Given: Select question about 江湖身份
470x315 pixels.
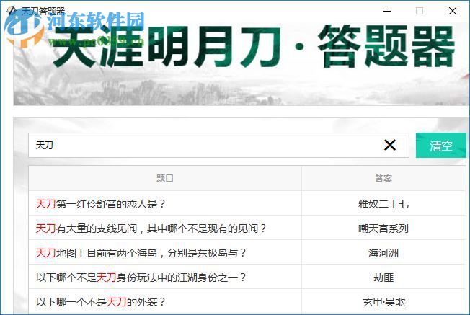Looking at the screenshot, I should point(141,278).
